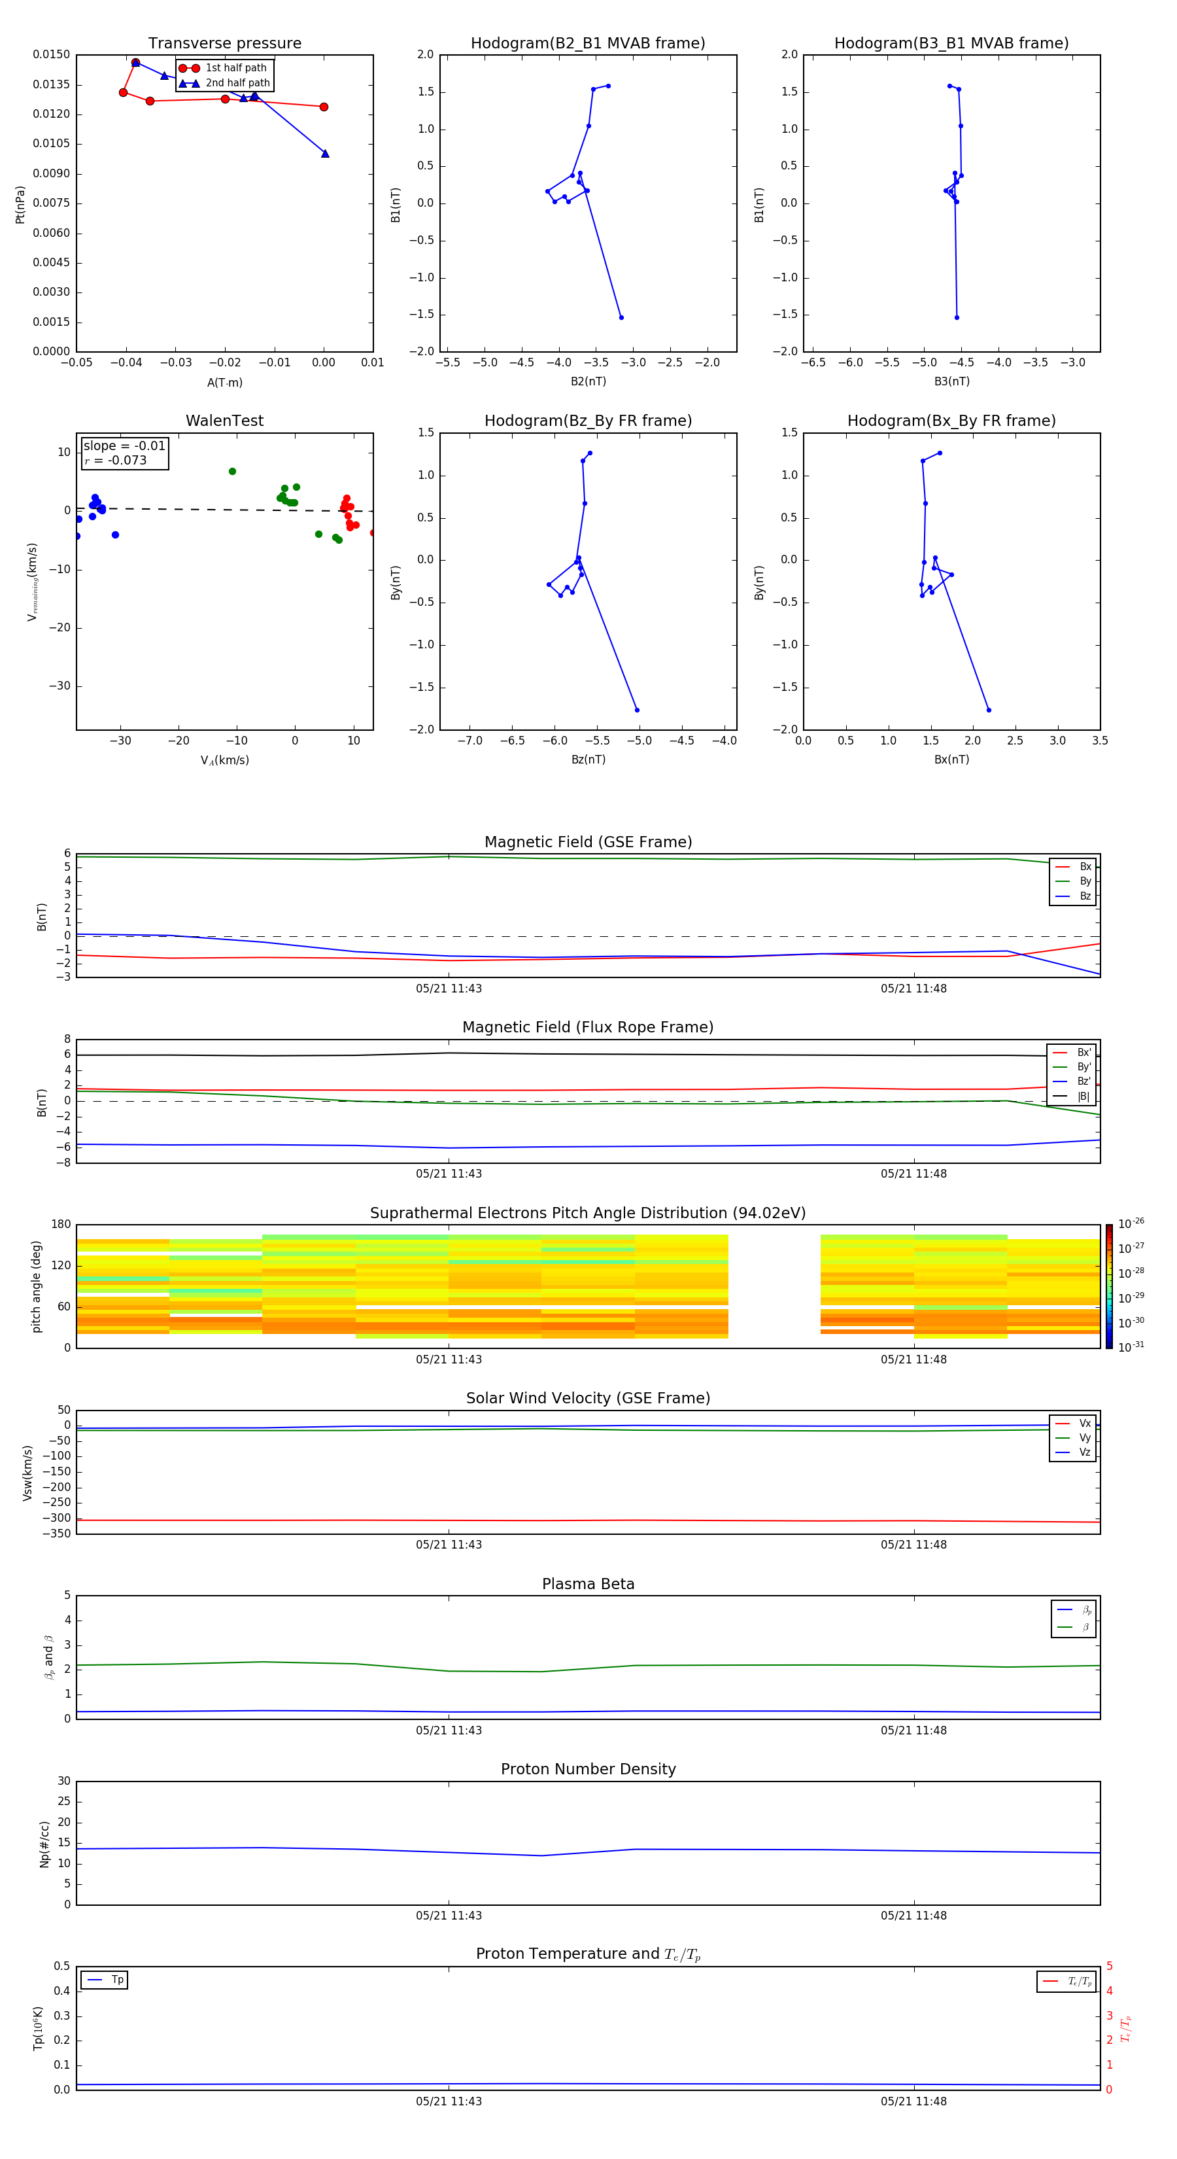
Task: Click the "Tp(10^6K)" axis label
Action: point(38,2029)
